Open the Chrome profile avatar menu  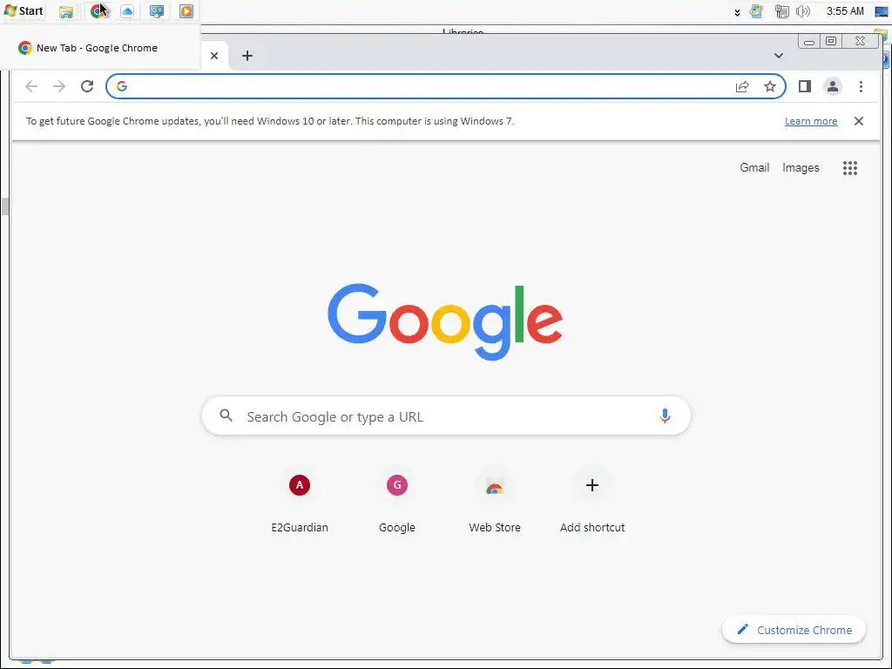pos(832,86)
